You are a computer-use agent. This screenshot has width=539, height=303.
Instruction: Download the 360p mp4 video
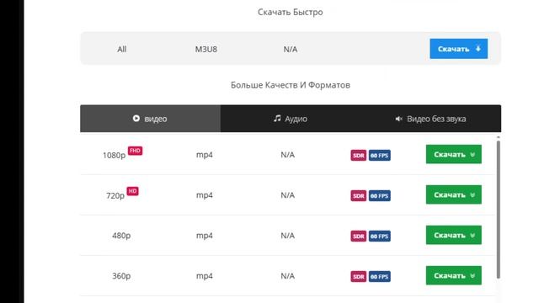(454, 275)
